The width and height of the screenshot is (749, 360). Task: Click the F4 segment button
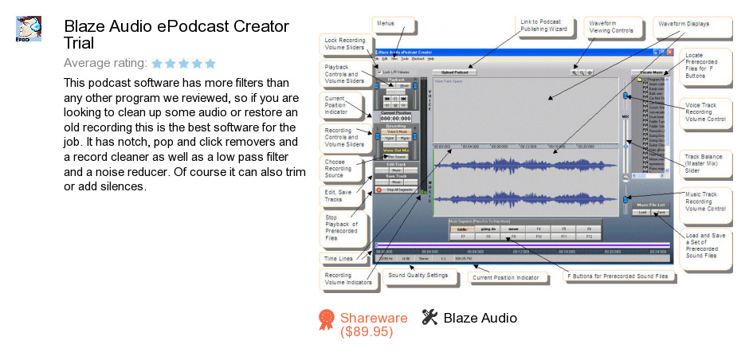(539, 229)
